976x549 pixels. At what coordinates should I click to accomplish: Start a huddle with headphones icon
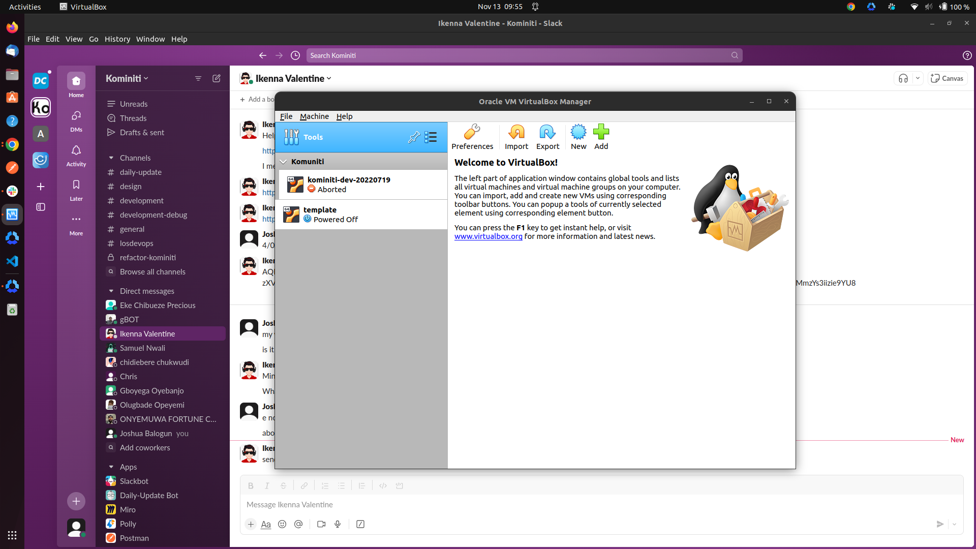coord(903,78)
